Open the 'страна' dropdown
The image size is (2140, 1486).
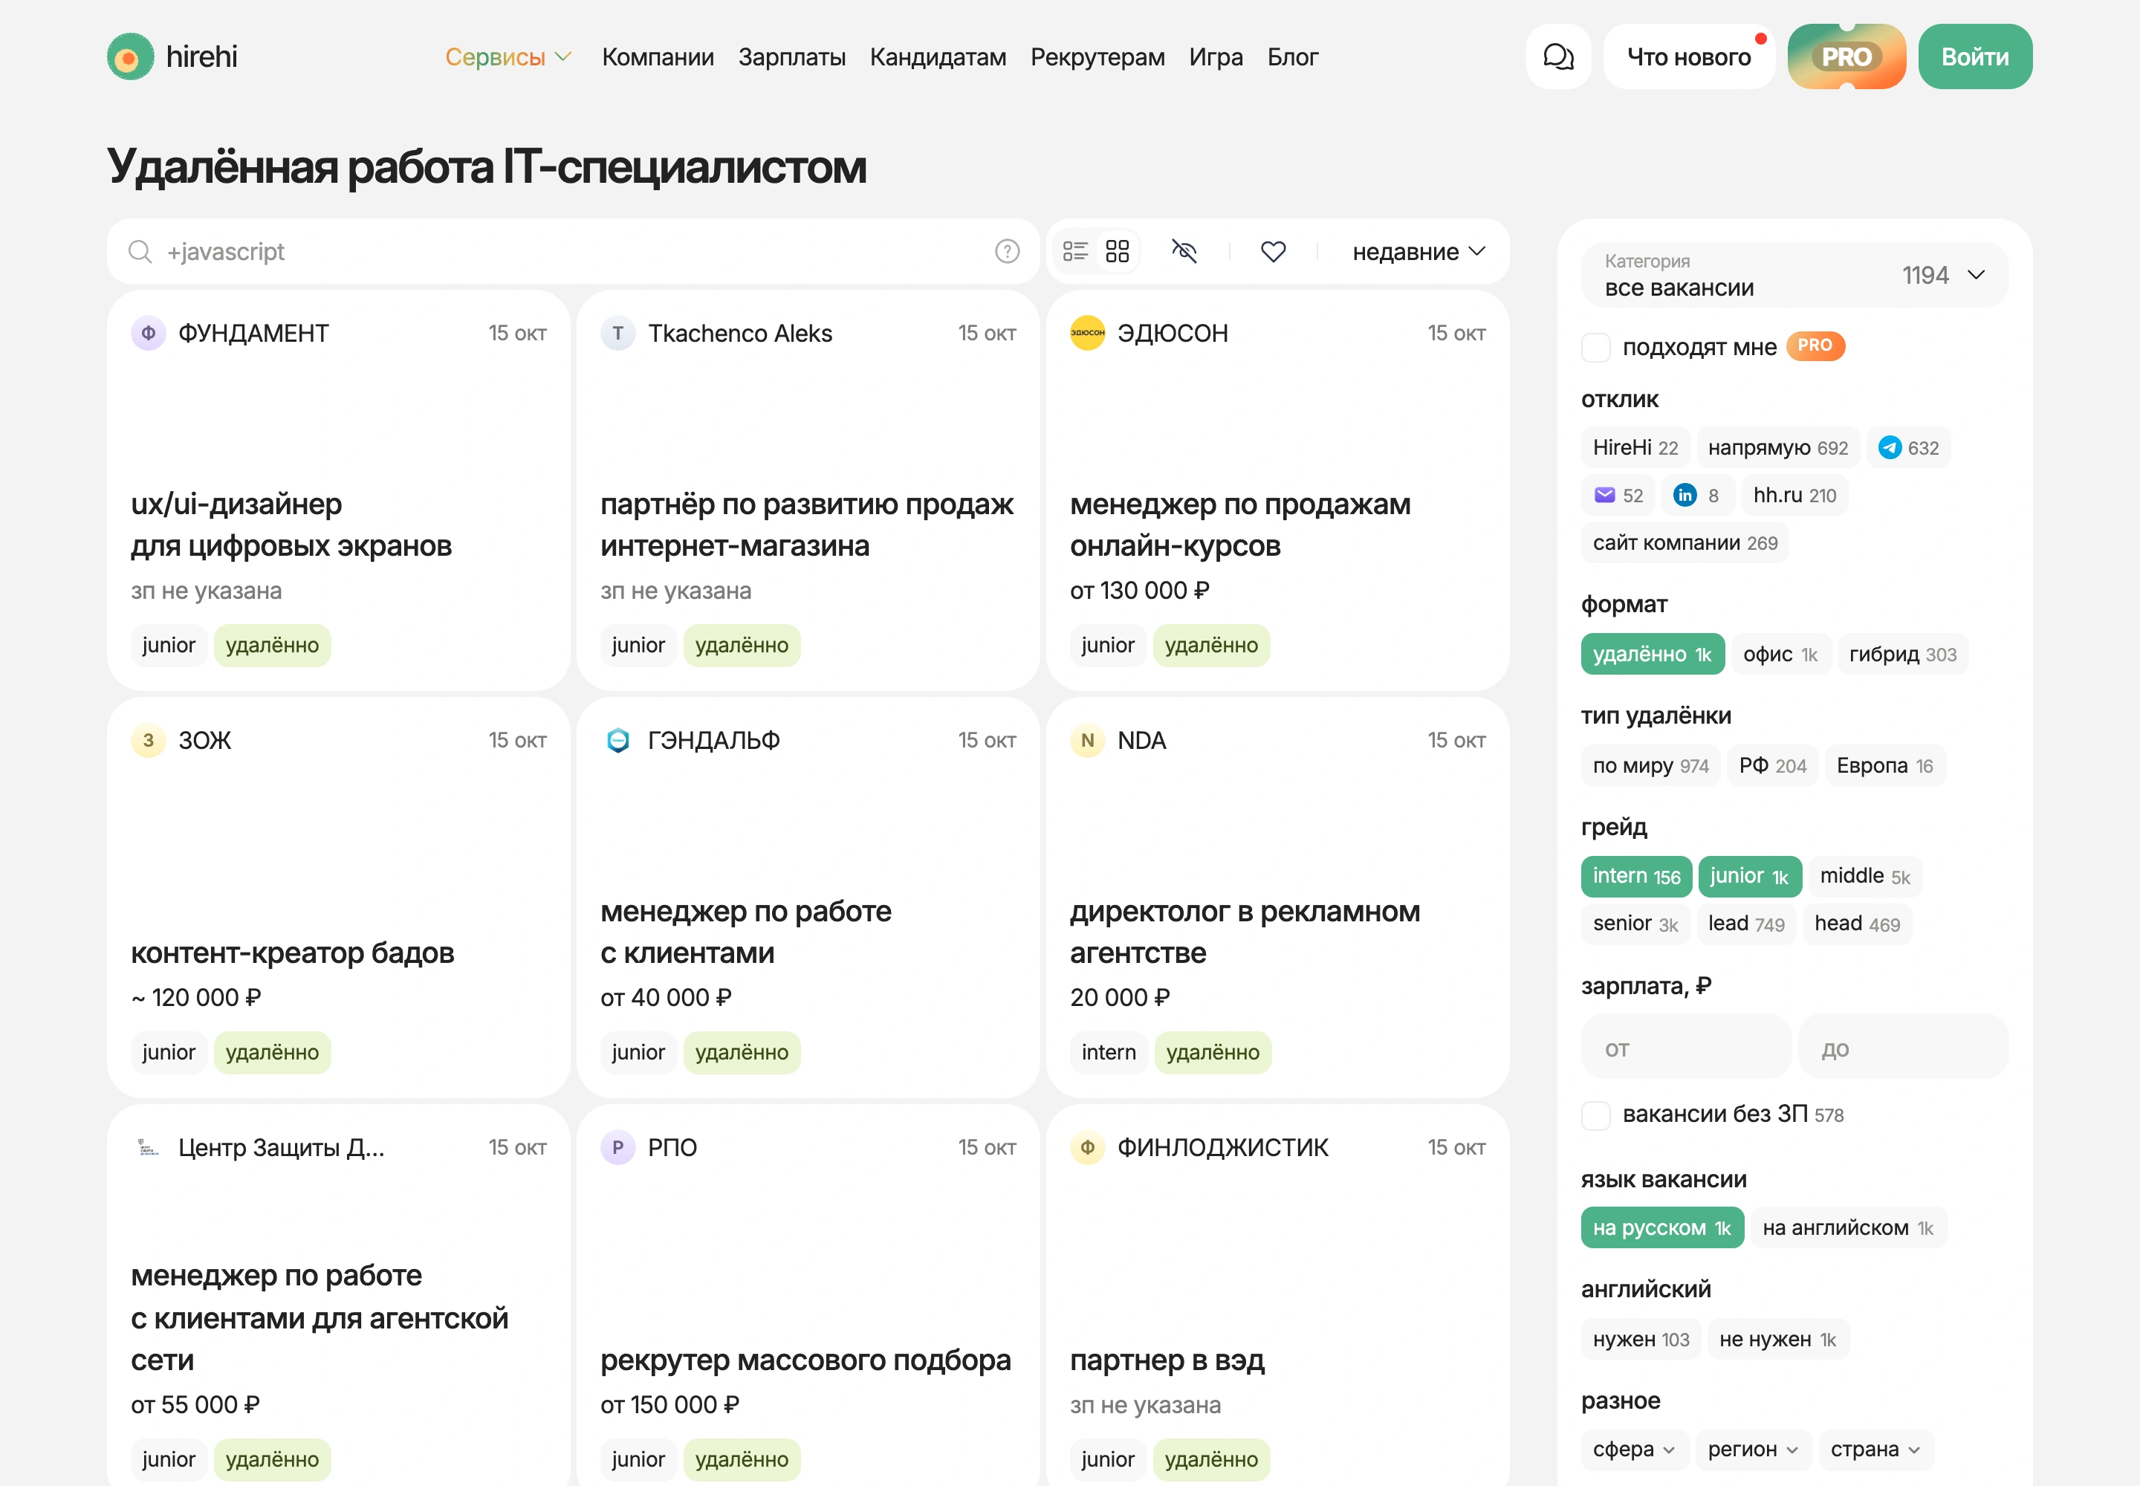[1876, 1450]
